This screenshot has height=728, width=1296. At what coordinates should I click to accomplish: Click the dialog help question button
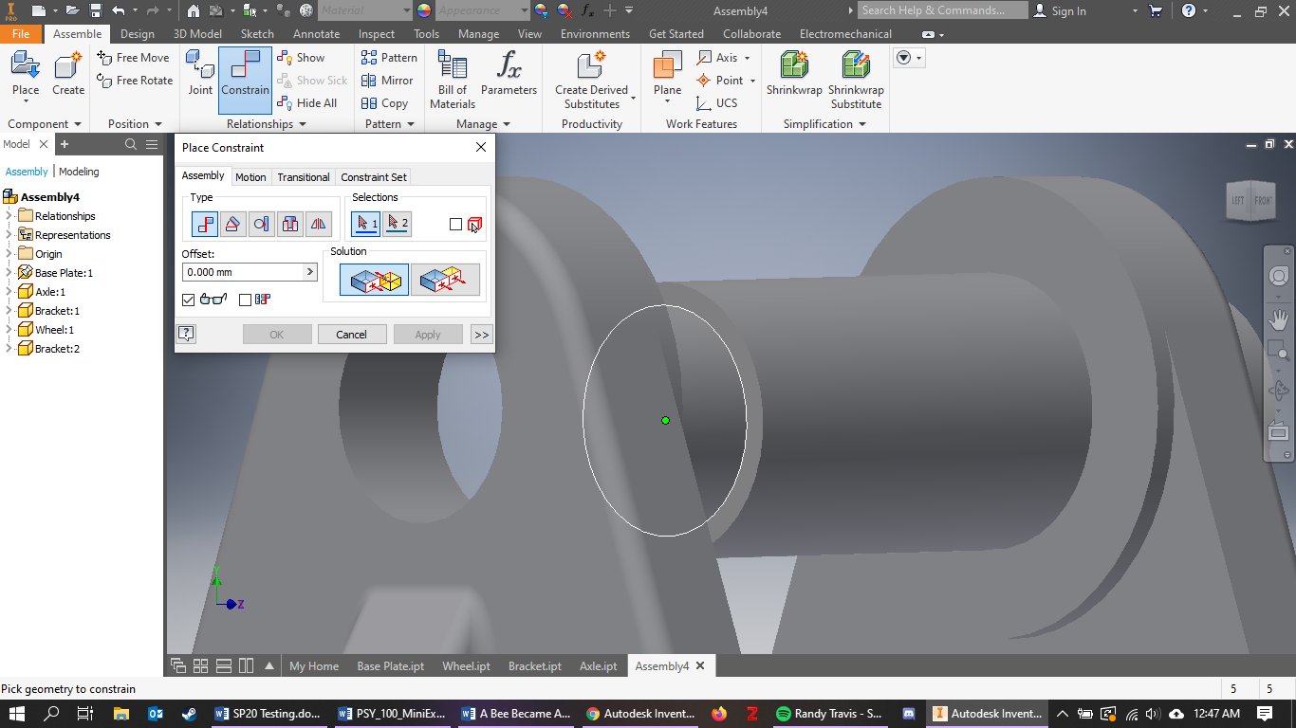(x=187, y=334)
